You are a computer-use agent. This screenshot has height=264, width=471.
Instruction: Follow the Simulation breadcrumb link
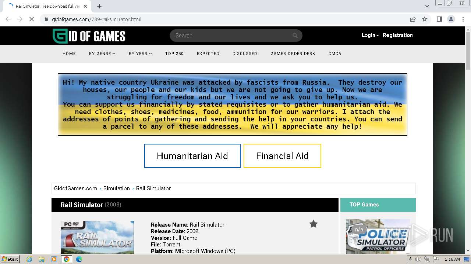[x=116, y=188]
